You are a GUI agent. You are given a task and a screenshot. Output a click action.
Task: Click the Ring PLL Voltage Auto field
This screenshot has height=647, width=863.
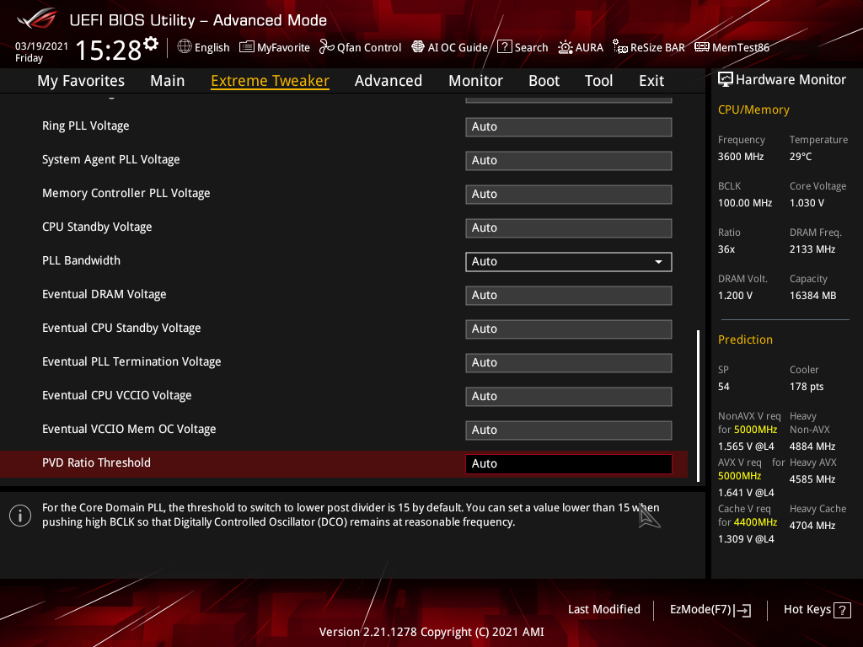569,127
